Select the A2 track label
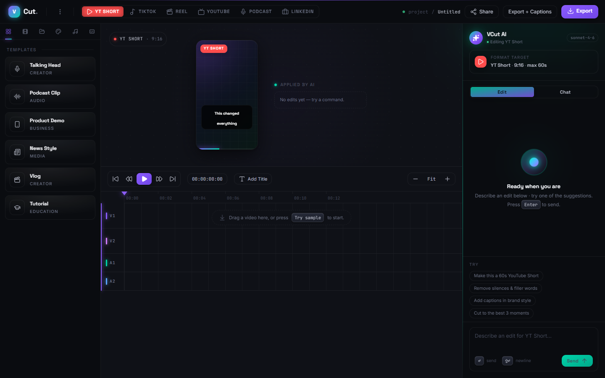605x378 pixels. pos(112,281)
